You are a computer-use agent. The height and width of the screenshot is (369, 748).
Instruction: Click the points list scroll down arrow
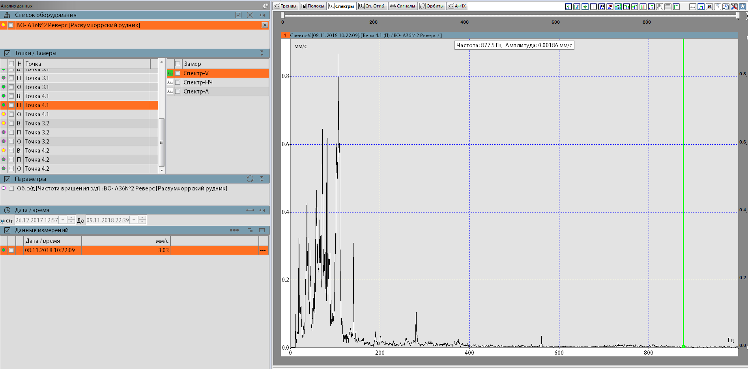162,170
